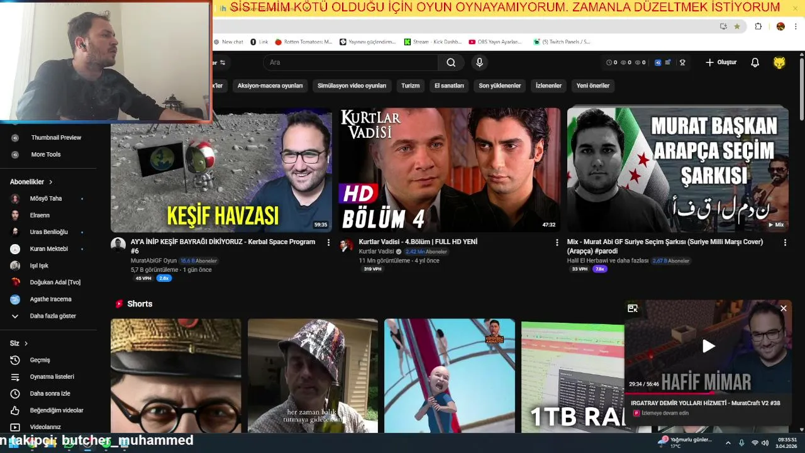
Task: Select the Aksiyon-macera oyunları chip
Action: pyautogui.click(x=270, y=86)
